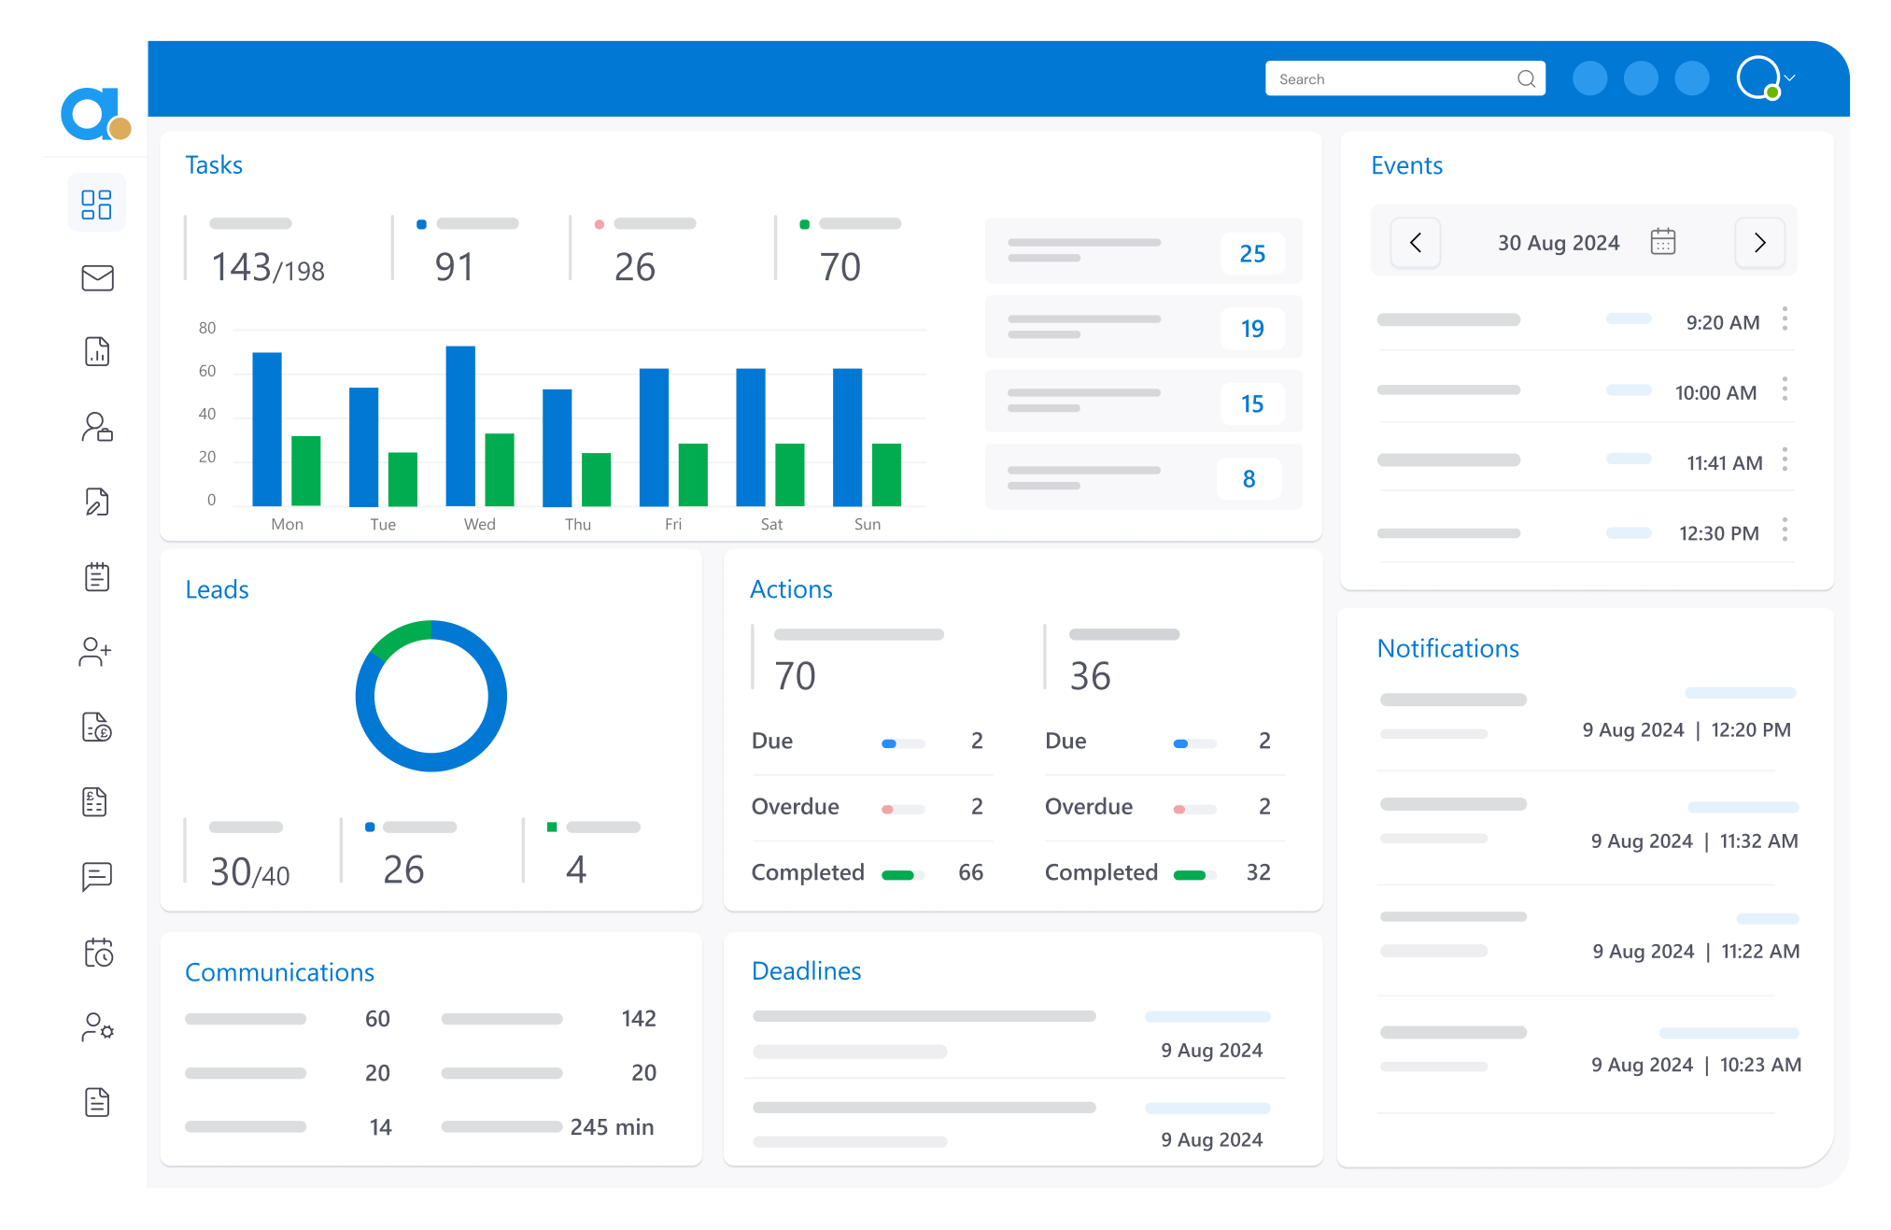This screenshot has width=1891, height=1230.
Task: Open the add user icon in sidebar
Action: point(95,652)
